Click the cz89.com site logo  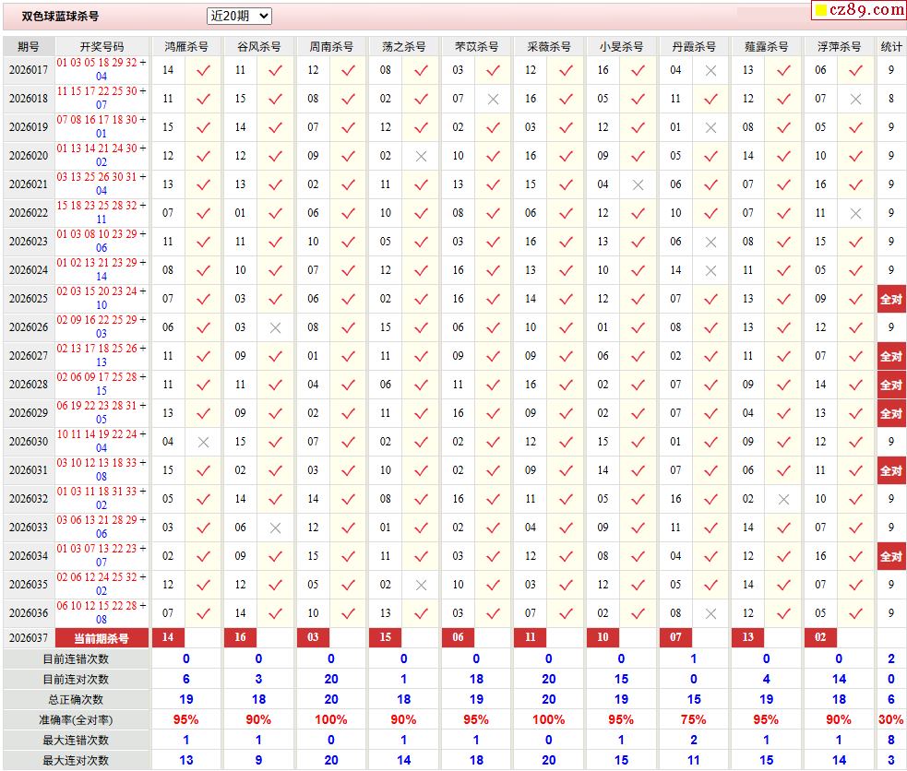pyautogui.click(x=857, y=10)
